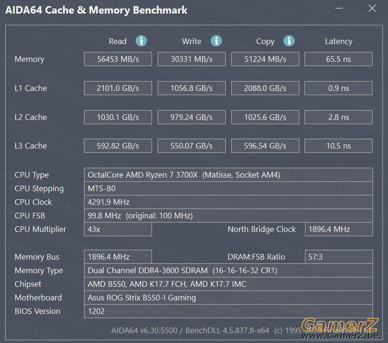Click the Motherboard Asus ROG Strix field

(x=228, y=298)
